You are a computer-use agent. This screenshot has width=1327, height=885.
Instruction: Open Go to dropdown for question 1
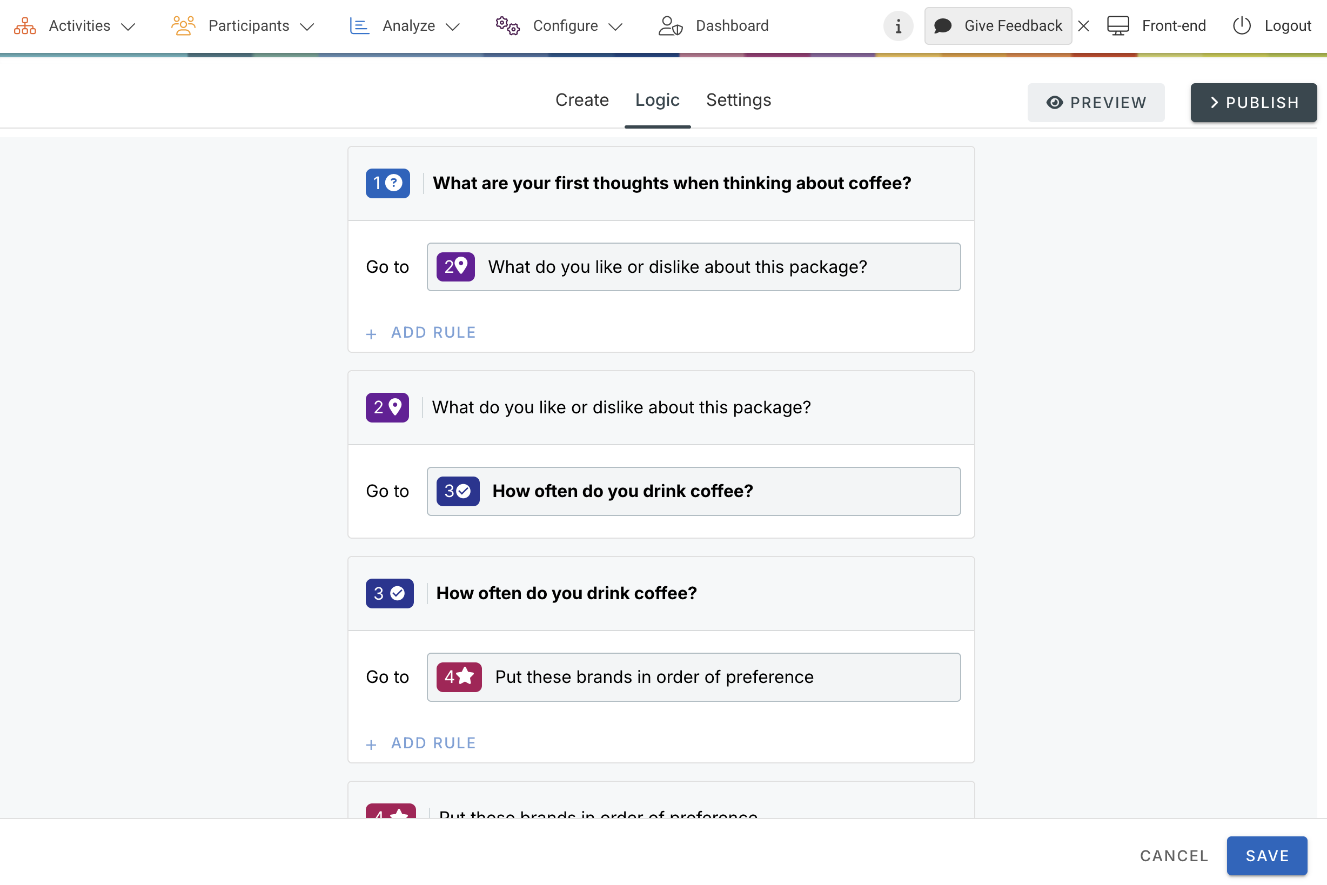pyautogui.click(x=693, y=267)
